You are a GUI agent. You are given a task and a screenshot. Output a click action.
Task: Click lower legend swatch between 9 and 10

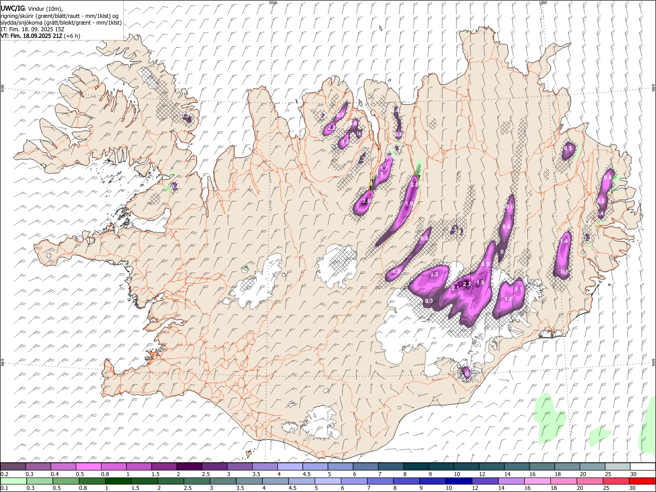coord(432,481)
